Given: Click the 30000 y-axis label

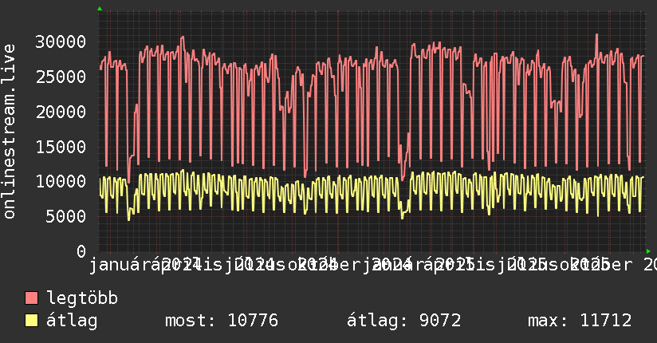Looking at the screenshot, I should tap(62, 41).
